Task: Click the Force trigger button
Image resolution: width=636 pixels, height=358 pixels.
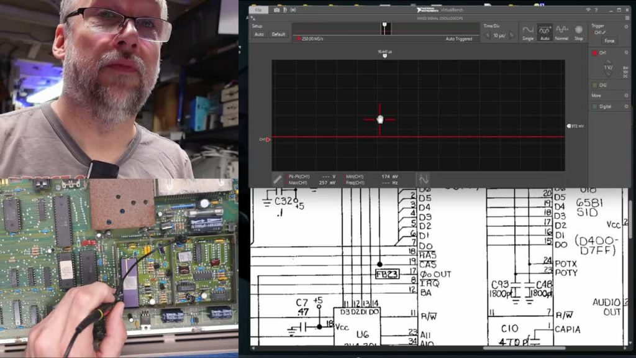Action: click(609, 40)
